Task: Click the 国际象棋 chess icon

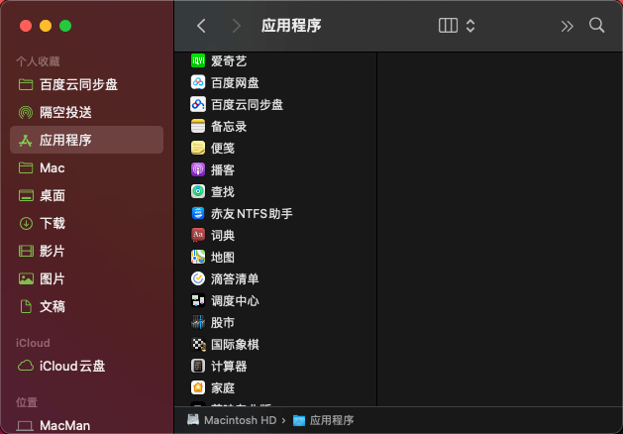Action: (198, 344)
